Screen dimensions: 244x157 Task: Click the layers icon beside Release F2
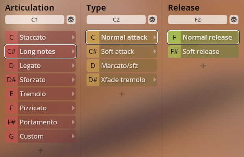coord(234,20)
